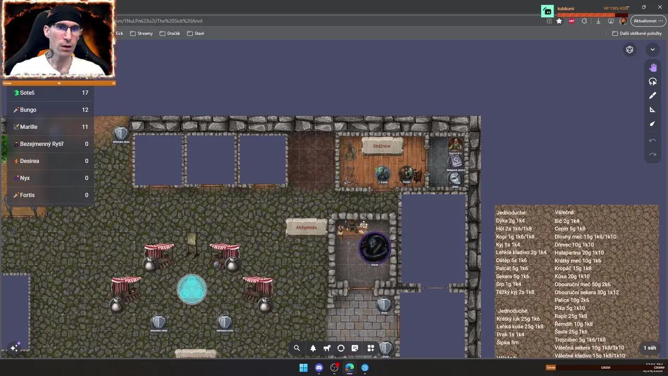Open the horse mounts library
This screenshot has height=376, width=668.
click(x=327, y=348)
